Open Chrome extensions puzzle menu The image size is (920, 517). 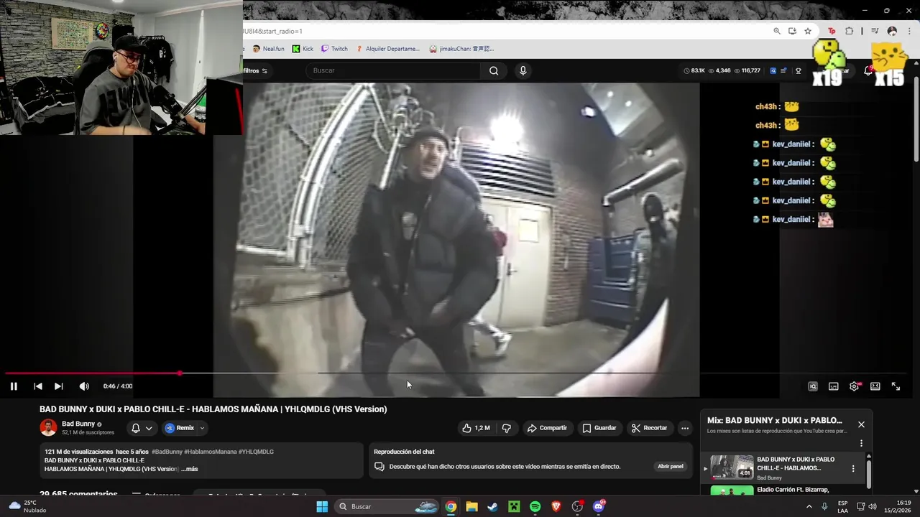point(849,31)
